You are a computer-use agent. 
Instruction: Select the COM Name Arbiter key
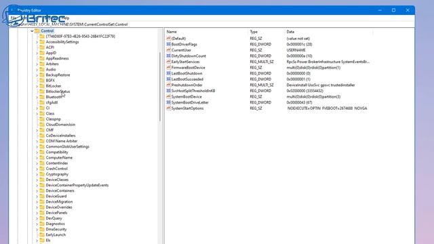pyautogui.click(x=62, y=141)
